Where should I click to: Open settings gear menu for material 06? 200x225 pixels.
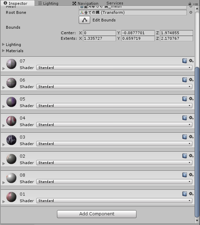pos(191,80)
